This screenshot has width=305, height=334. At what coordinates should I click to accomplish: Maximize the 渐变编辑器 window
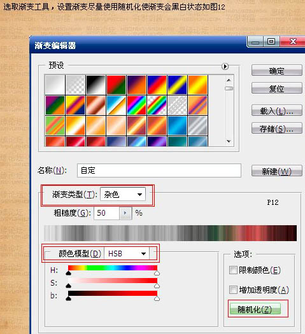tap(271, 41)
